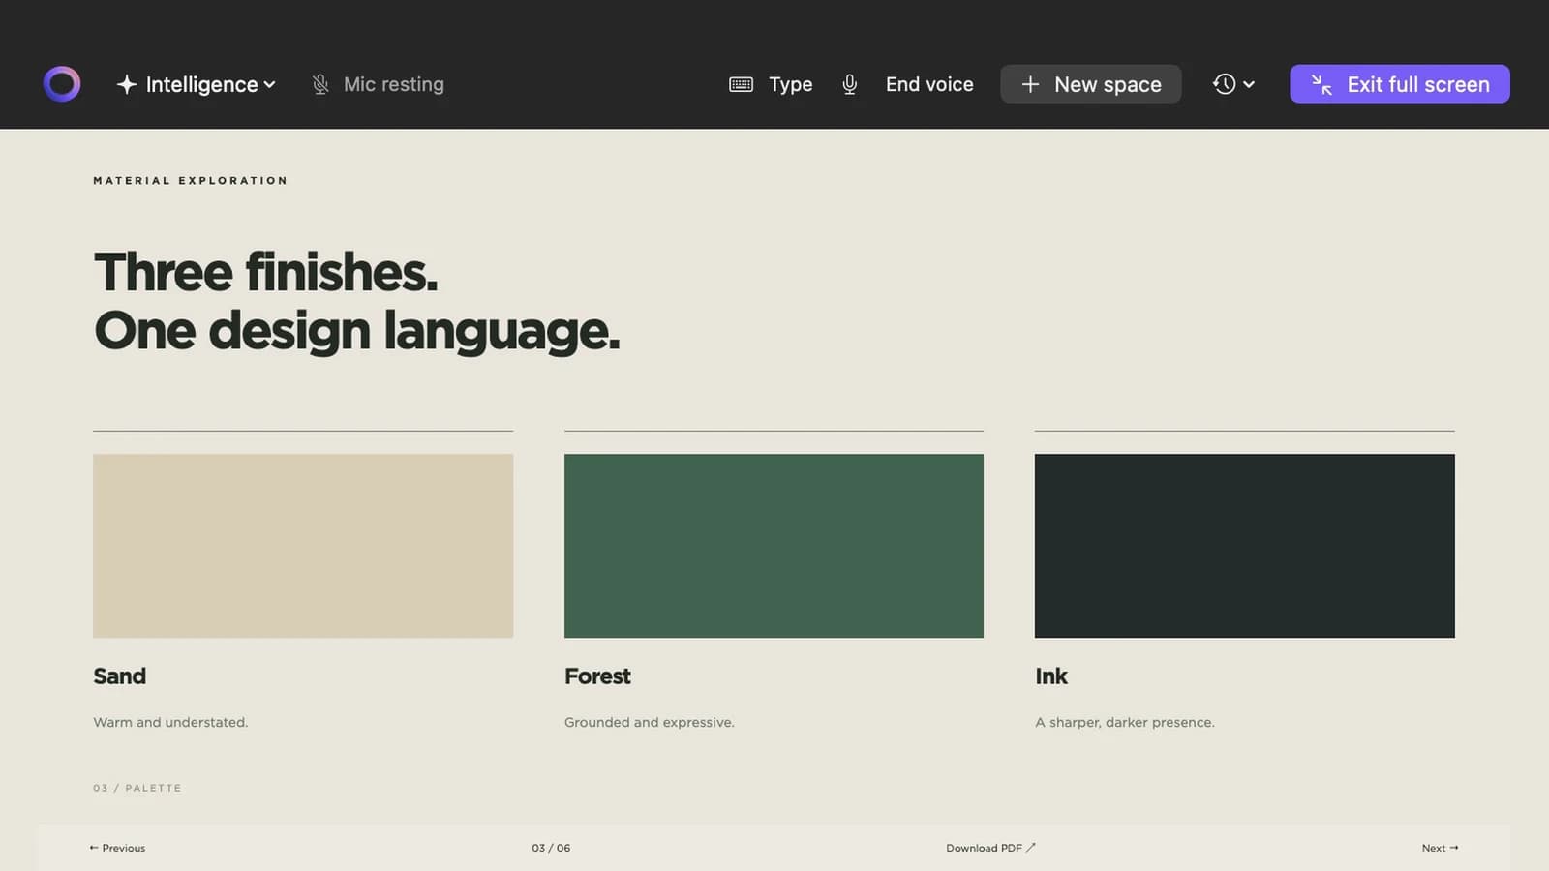Viewport: 1549px width, 871px height.
Task: Click 'A sharper, darker presence.' text
Action: [x=1125, y=722]
